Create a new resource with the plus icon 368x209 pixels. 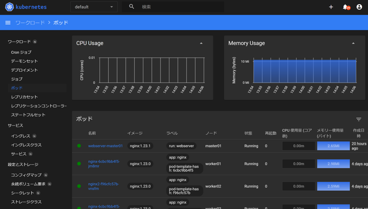pyautogui.click(x=331, y=6)
